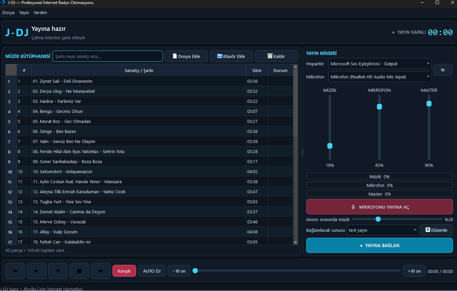This screenshot has width=457, height=291.
Task: Click the library scrollbar down arrow
Action: (296, 242)
